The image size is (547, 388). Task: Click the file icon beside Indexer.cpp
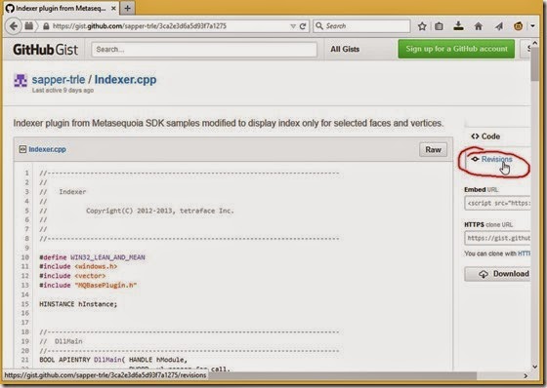[22, 149]
